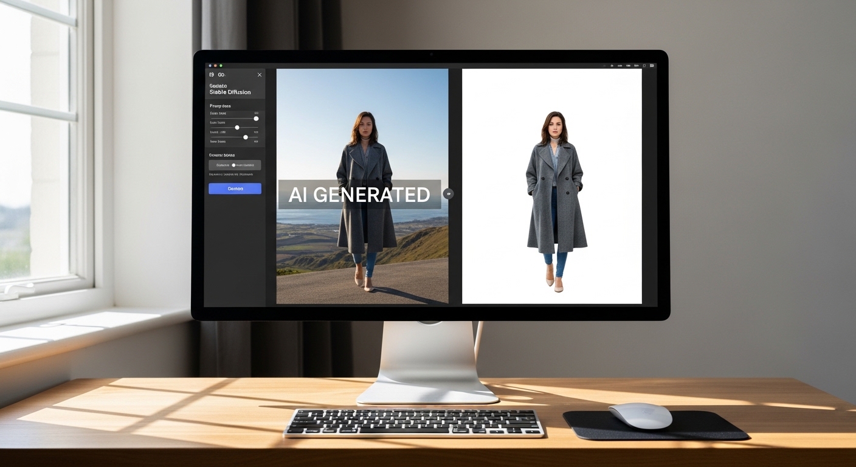Click the export icon at the far top right

[652, 65]
